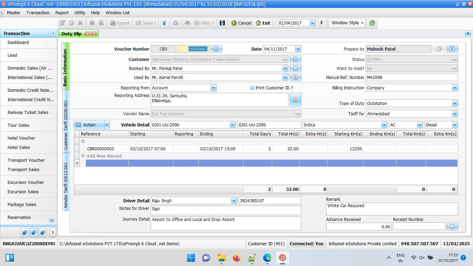Open the Utility menu
The height and width of the screenshot is (266, 473).
[x=80, y=12]
